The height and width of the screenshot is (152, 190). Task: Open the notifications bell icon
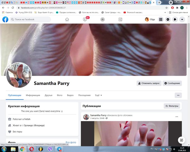(175, 19)
